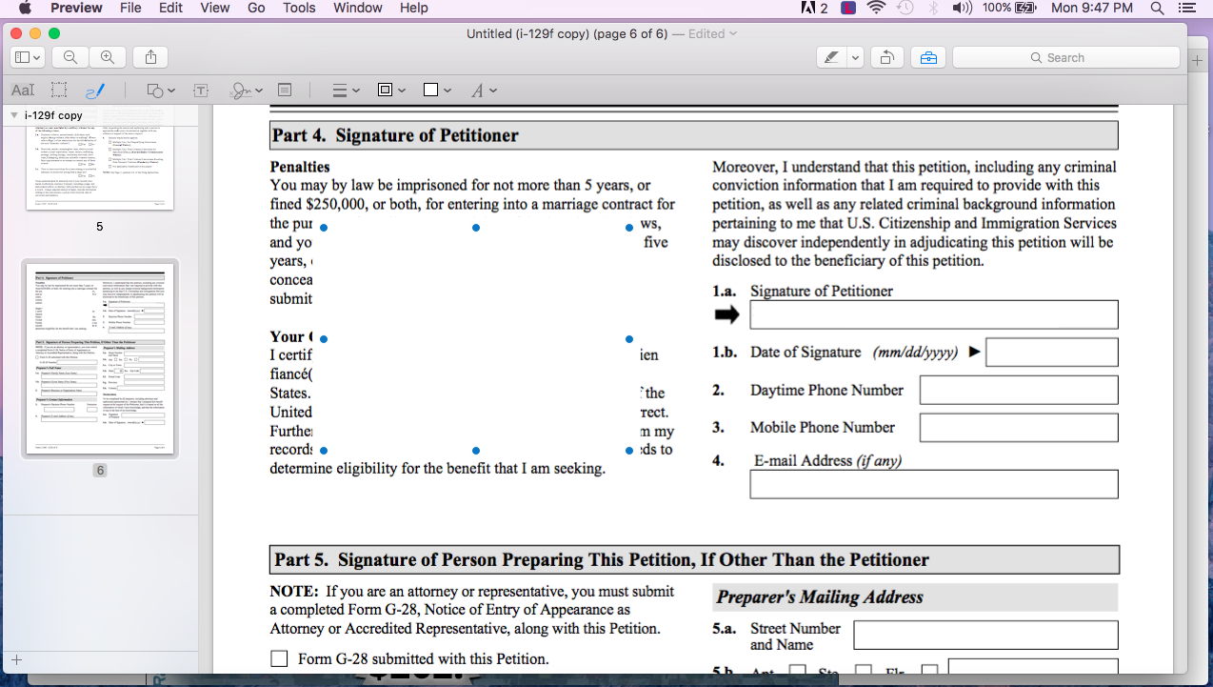Select the Text Selection tool
Screen dimensions: 1213x687
(23, 91)
